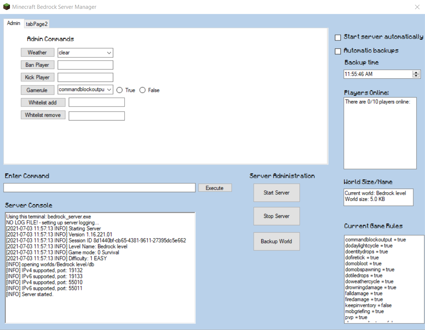Click 'There are 0/10 players online:' text
The width and height of the screenshot is (425, 330).
pos(378,102)
